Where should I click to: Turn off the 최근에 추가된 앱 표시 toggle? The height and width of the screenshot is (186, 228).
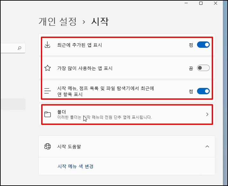(203, 45)
